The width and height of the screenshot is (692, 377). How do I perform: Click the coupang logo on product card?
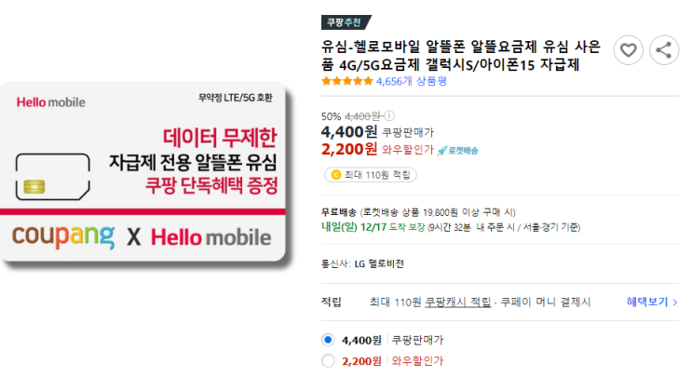point(63,236)
